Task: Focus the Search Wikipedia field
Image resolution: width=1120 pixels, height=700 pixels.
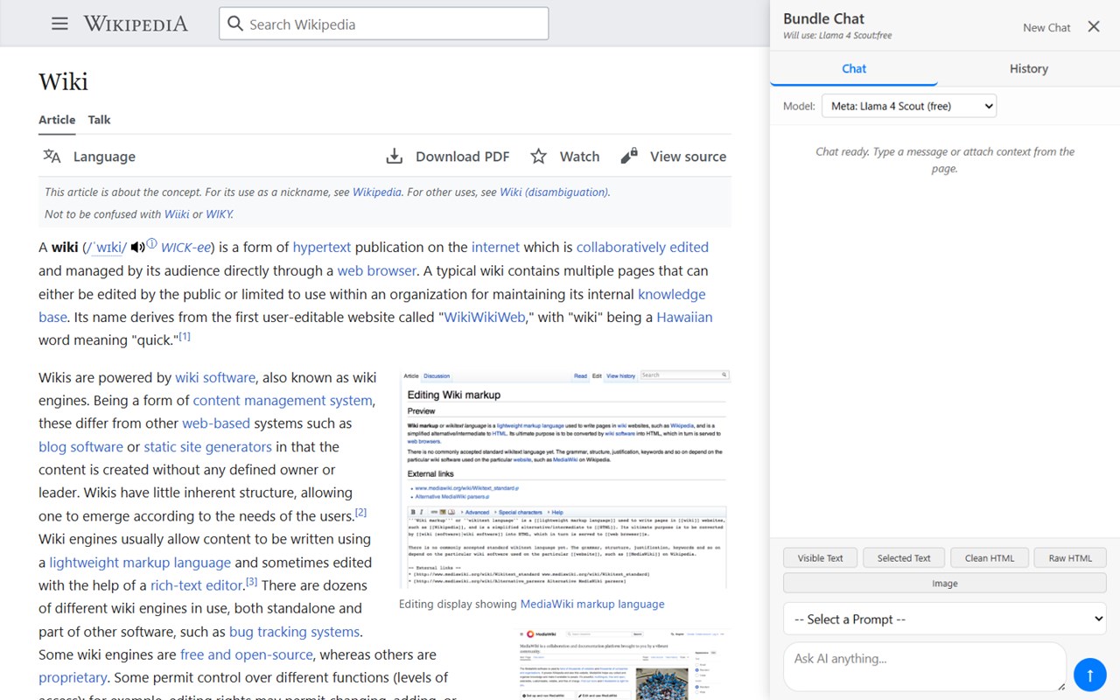Action: pyautogui.click(x=384, y=24)
